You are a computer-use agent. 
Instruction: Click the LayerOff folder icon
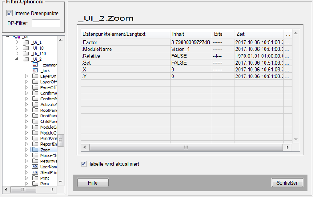point(35,82)
